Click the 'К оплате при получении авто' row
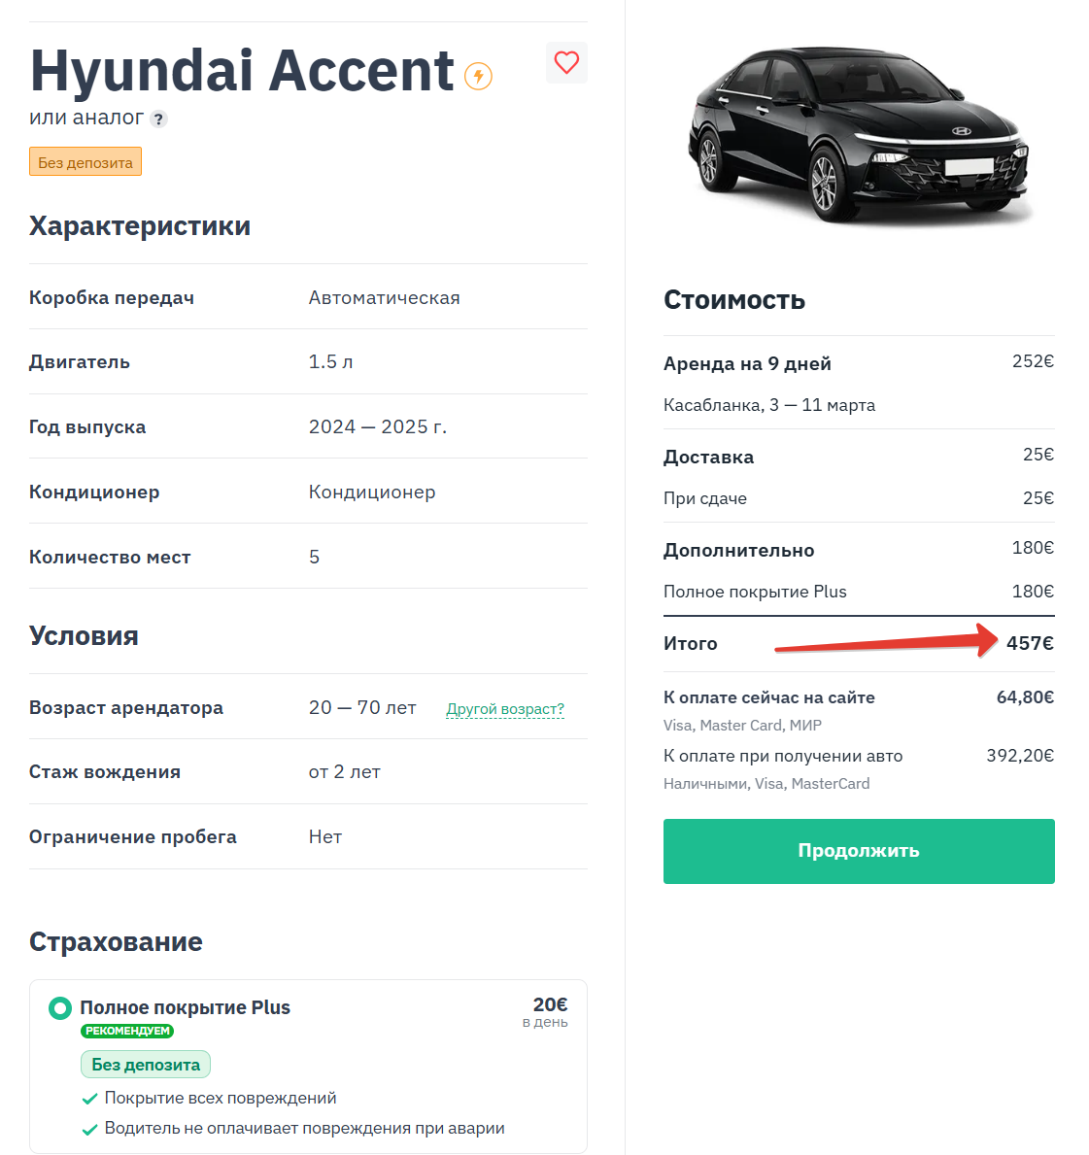 pos(783,756)
